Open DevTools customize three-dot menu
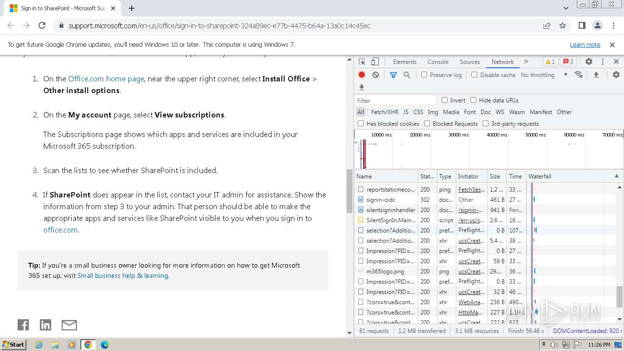Image resolution: width=624 pixels, height=351 pixels. (603, 62)
